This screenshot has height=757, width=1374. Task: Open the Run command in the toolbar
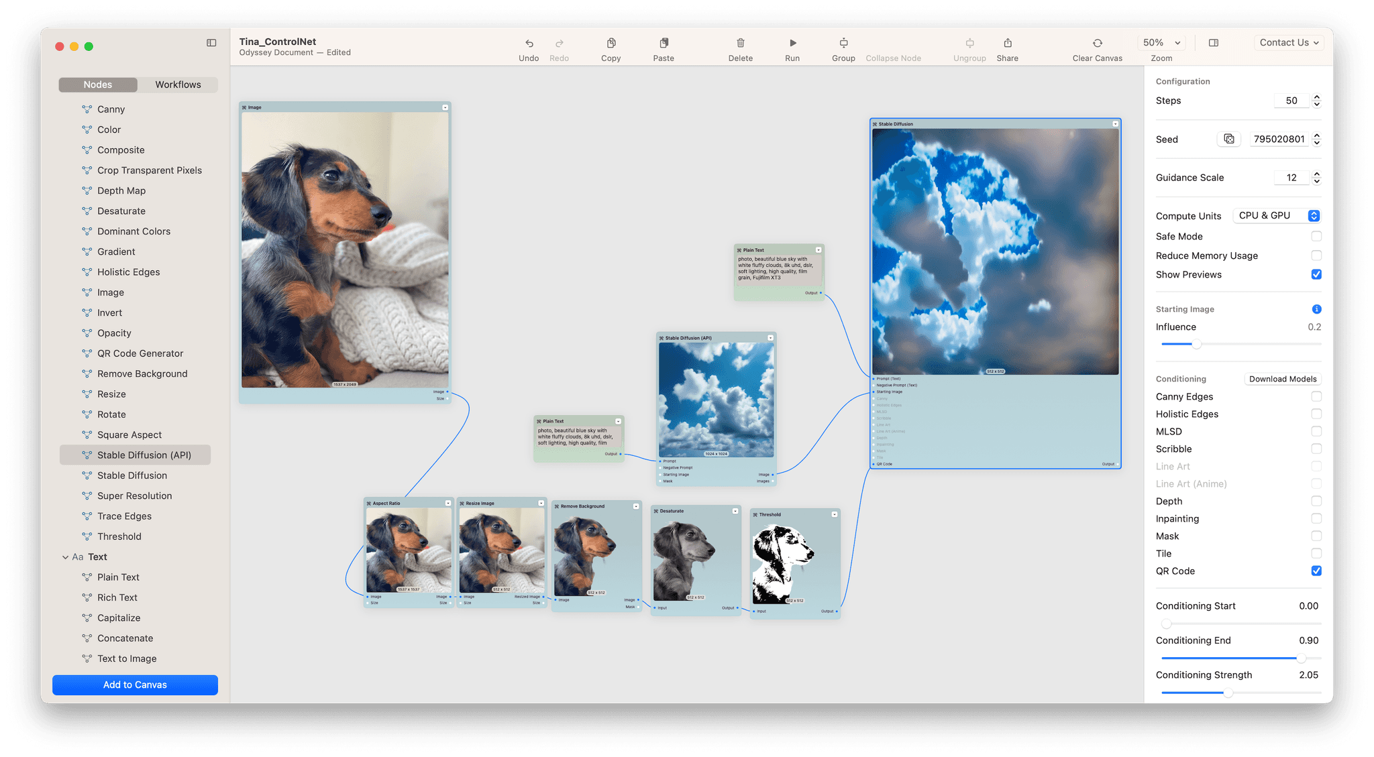[792, 47]
